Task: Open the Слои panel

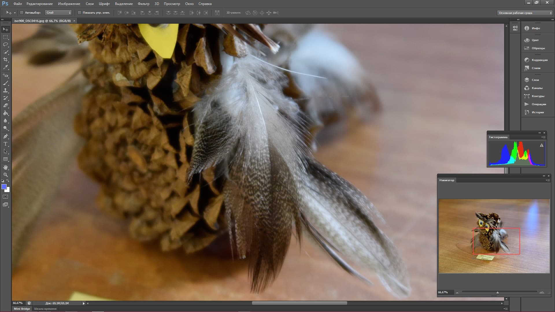Action: click(535, 80)
